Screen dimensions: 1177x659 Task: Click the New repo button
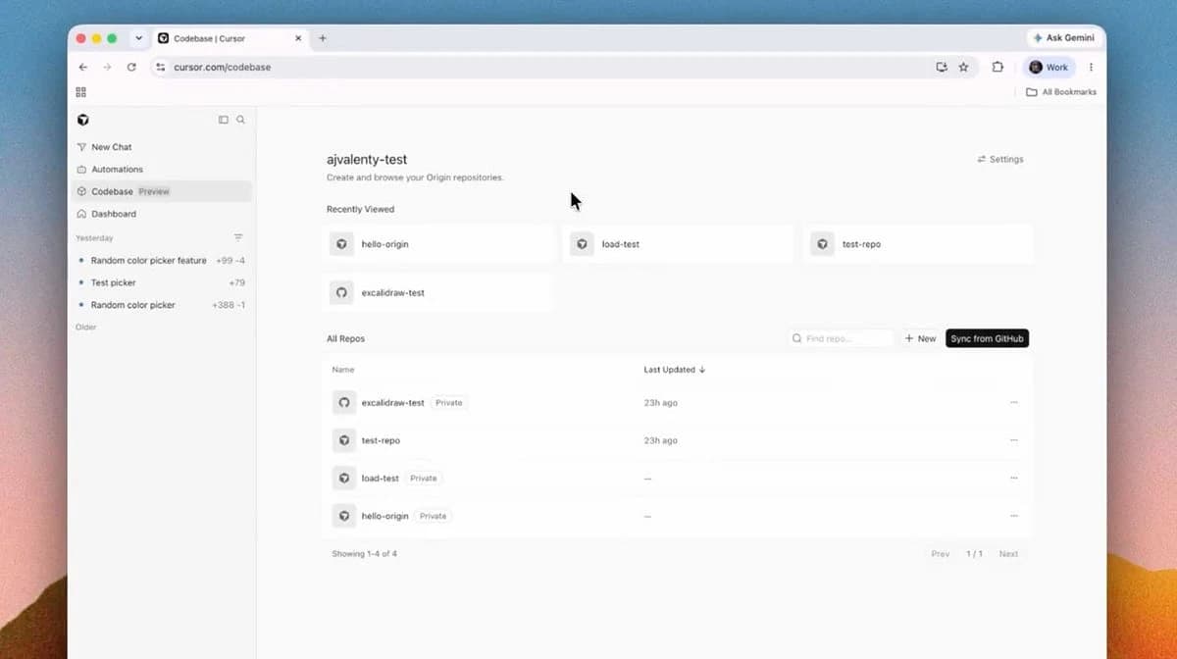point(920,338)
